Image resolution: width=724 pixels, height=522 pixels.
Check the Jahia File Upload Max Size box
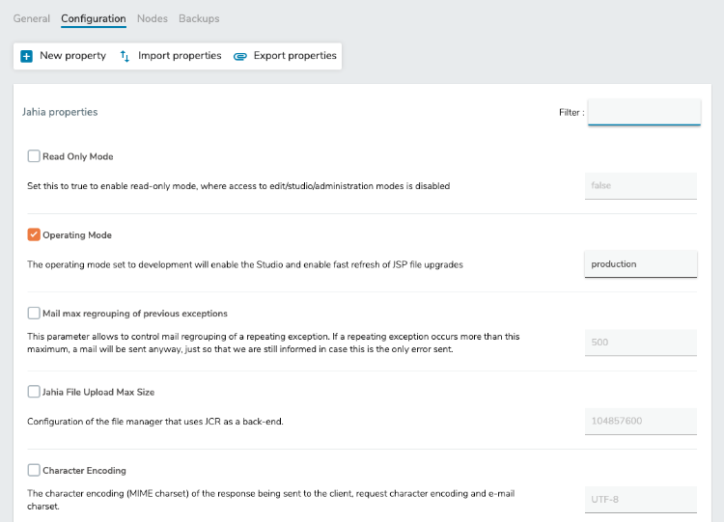[34, 392]
